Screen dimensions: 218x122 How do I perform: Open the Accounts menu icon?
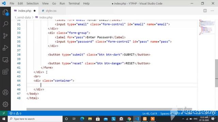[x=5, y=93]
